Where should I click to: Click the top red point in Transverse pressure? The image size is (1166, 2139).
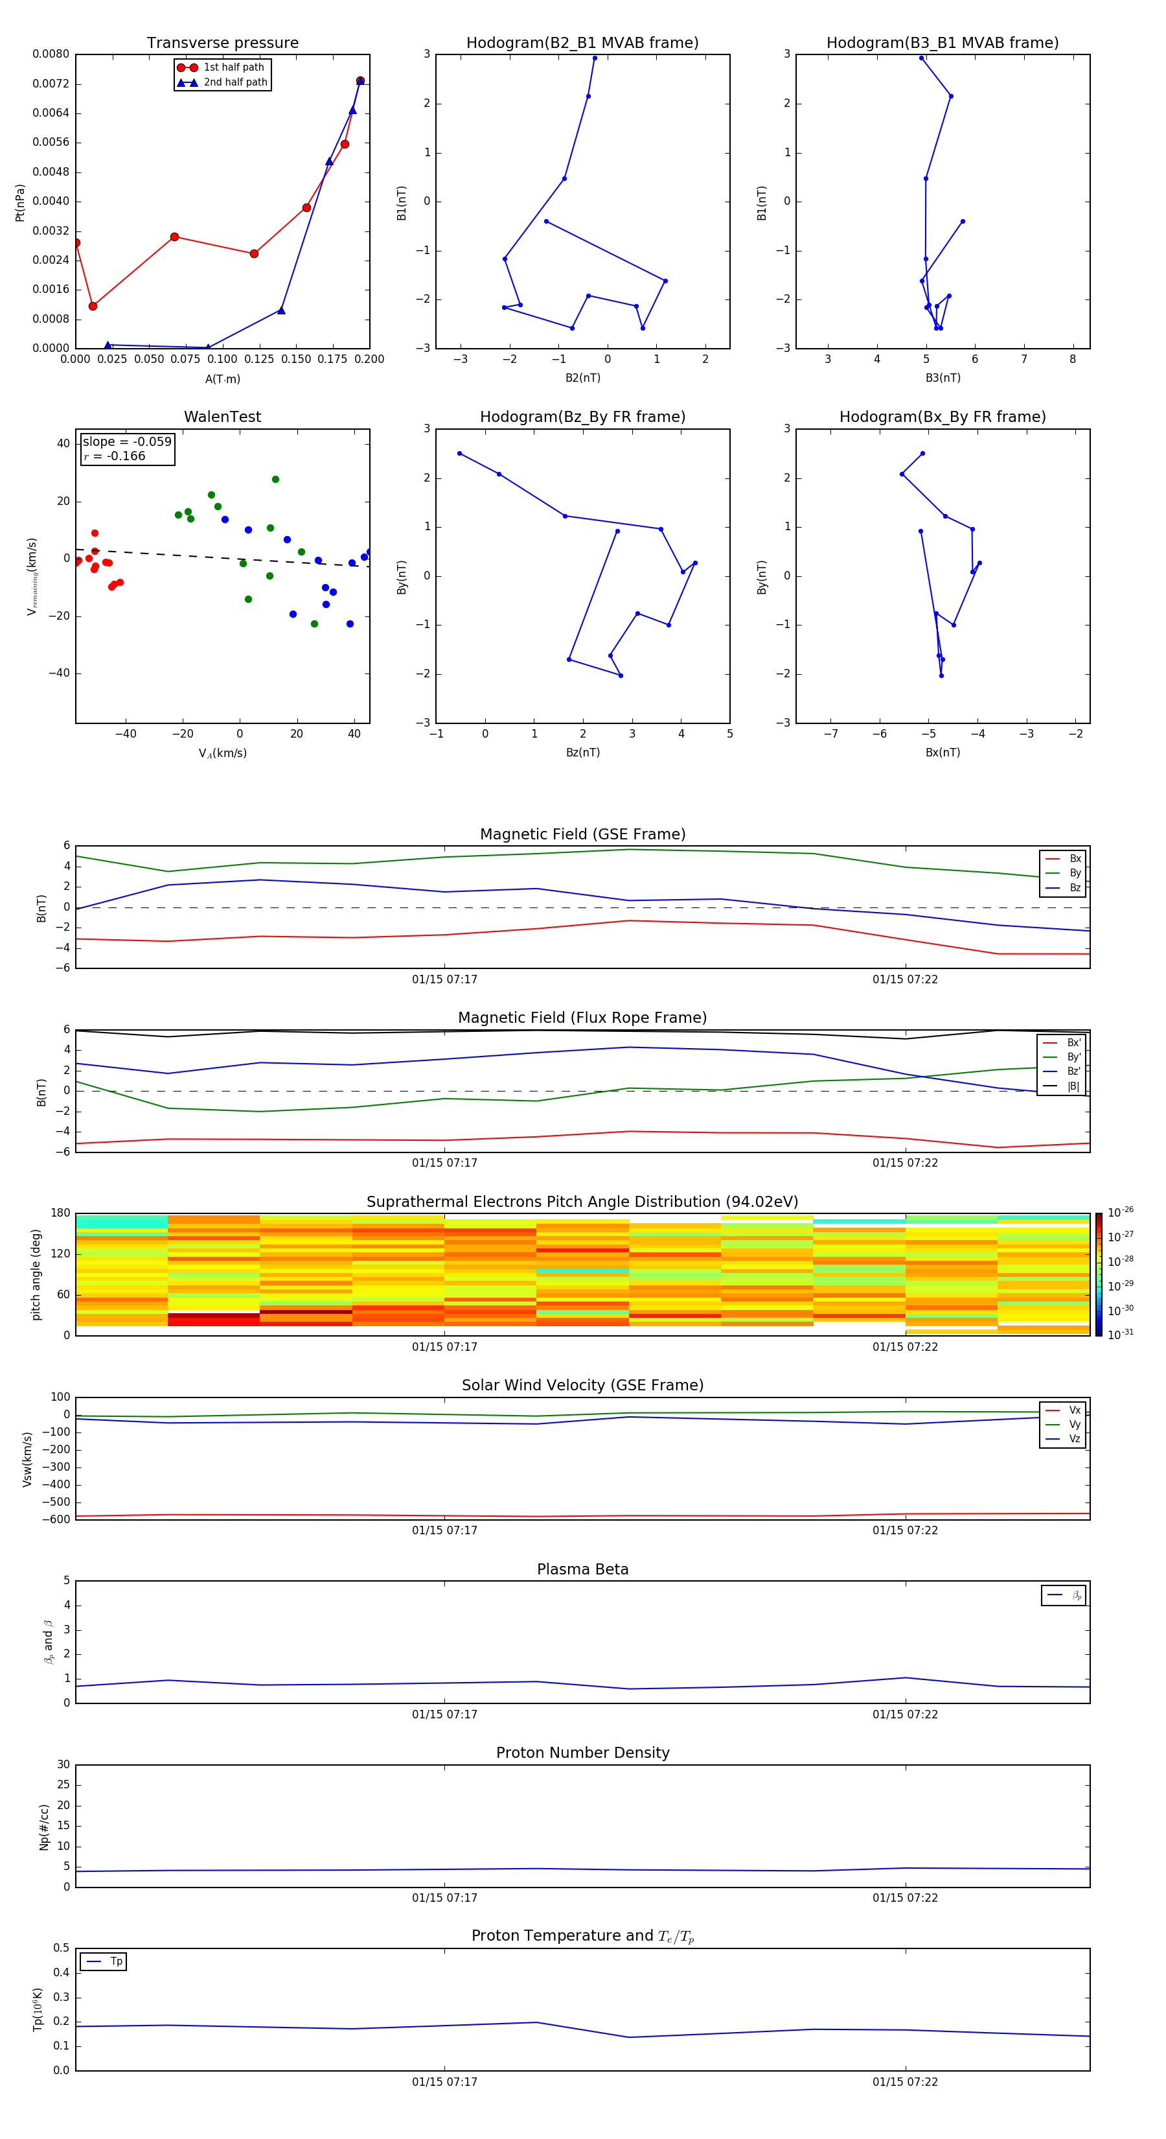(360, 80)
